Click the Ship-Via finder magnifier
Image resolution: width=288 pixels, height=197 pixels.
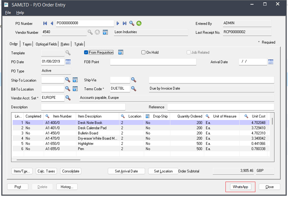pos(133,80)
